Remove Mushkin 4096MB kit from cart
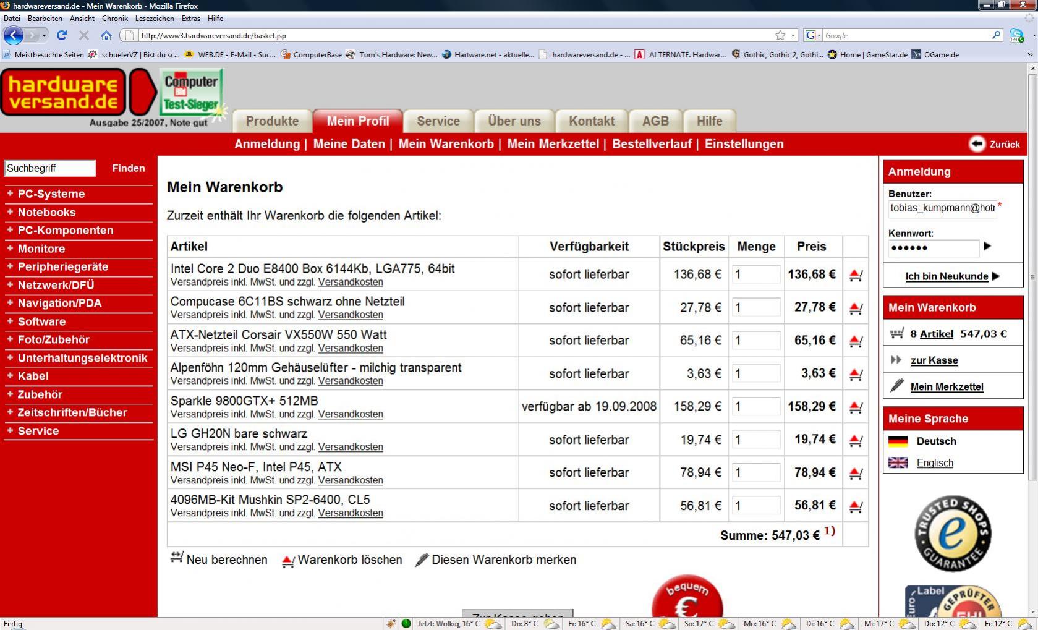 click(856, 506)
